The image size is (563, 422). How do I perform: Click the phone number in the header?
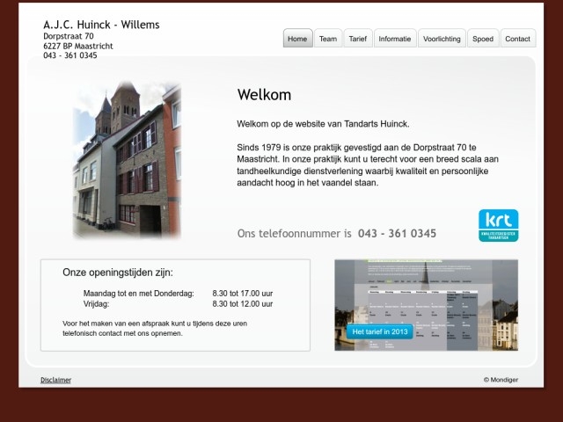pyautogui.click(x=70, y=55)
